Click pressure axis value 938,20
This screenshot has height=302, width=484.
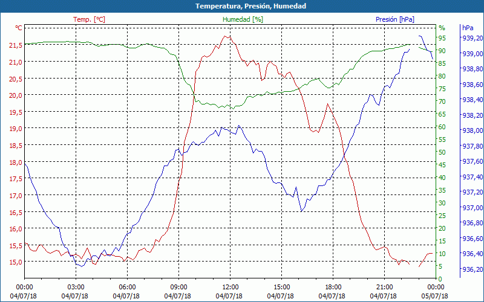click(x=471, y=115)
